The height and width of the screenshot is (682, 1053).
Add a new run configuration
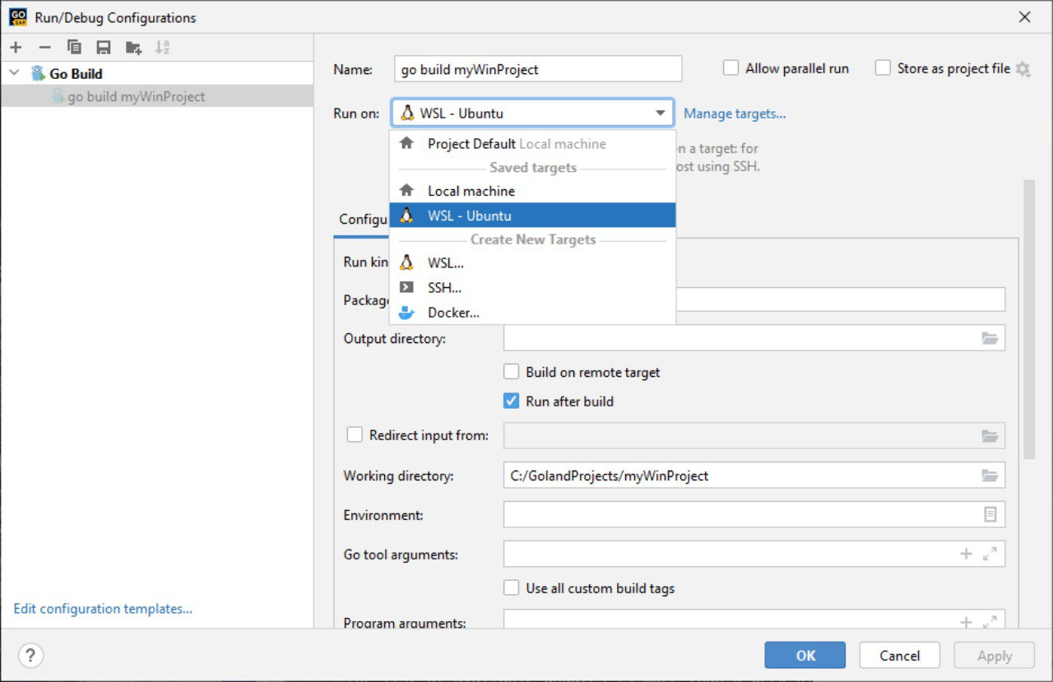coord(15,47)
